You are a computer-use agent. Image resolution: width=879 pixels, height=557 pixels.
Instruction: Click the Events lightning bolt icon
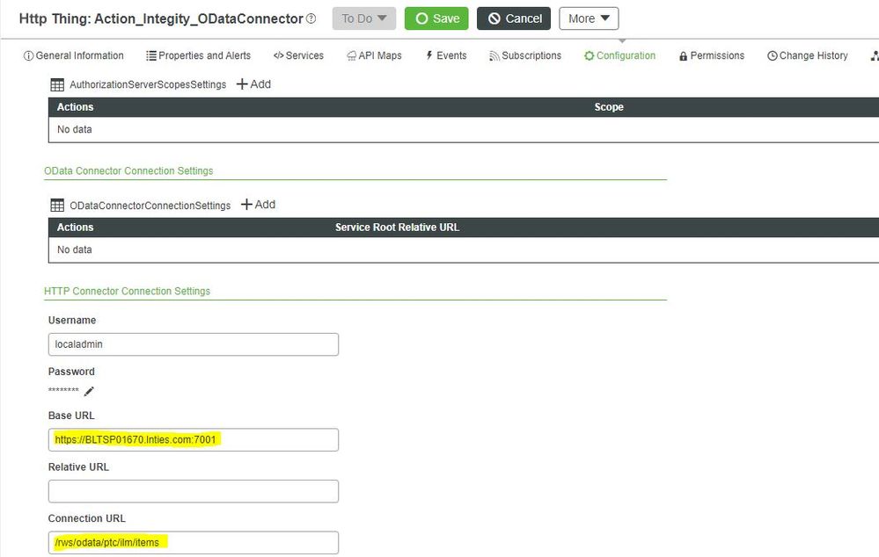coord(429,55)
